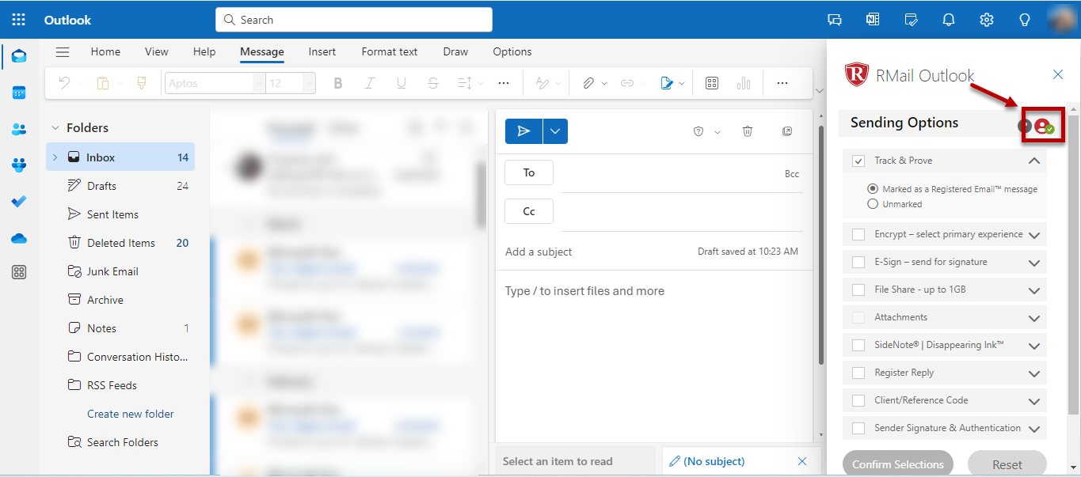Check the Client/Reference Code box
This screenshot has height=477, width=1081.
click(x=858, y=400)
